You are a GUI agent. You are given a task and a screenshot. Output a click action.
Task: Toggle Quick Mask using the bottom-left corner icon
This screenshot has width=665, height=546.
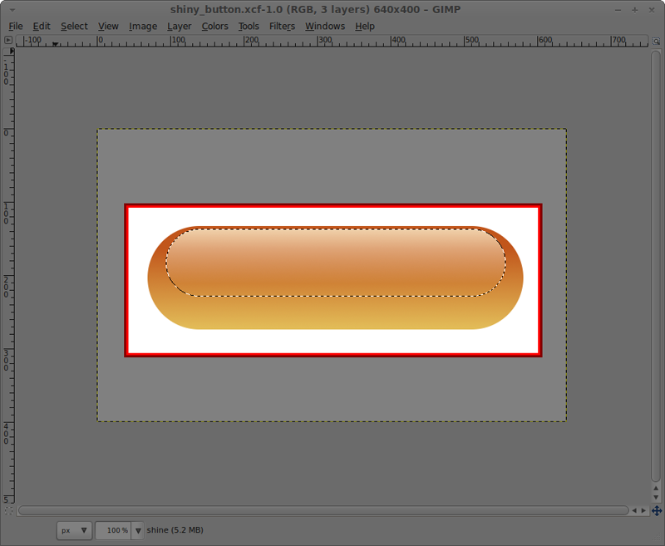click(10, 510)
